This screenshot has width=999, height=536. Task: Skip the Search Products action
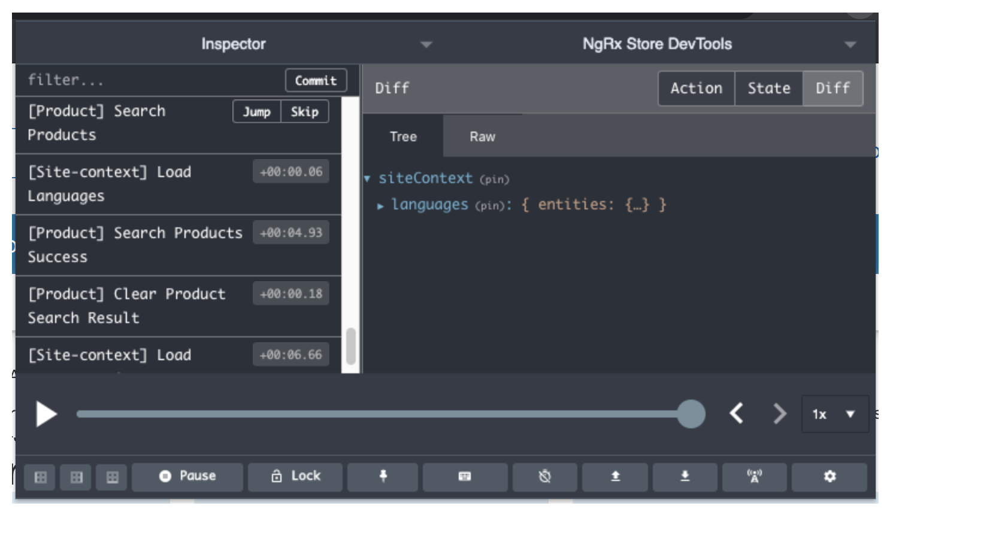coord(305,111)
